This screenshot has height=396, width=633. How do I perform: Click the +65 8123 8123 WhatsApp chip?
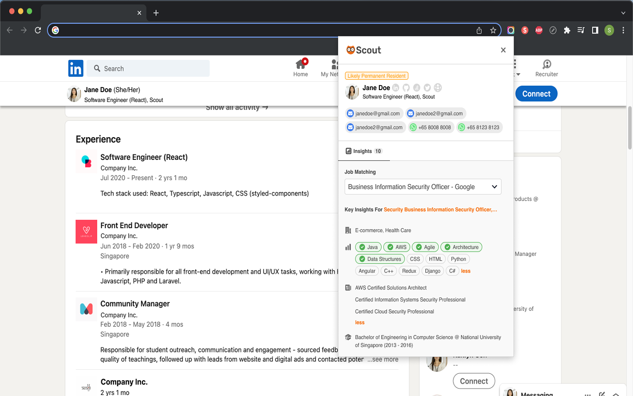click(479, 127)
